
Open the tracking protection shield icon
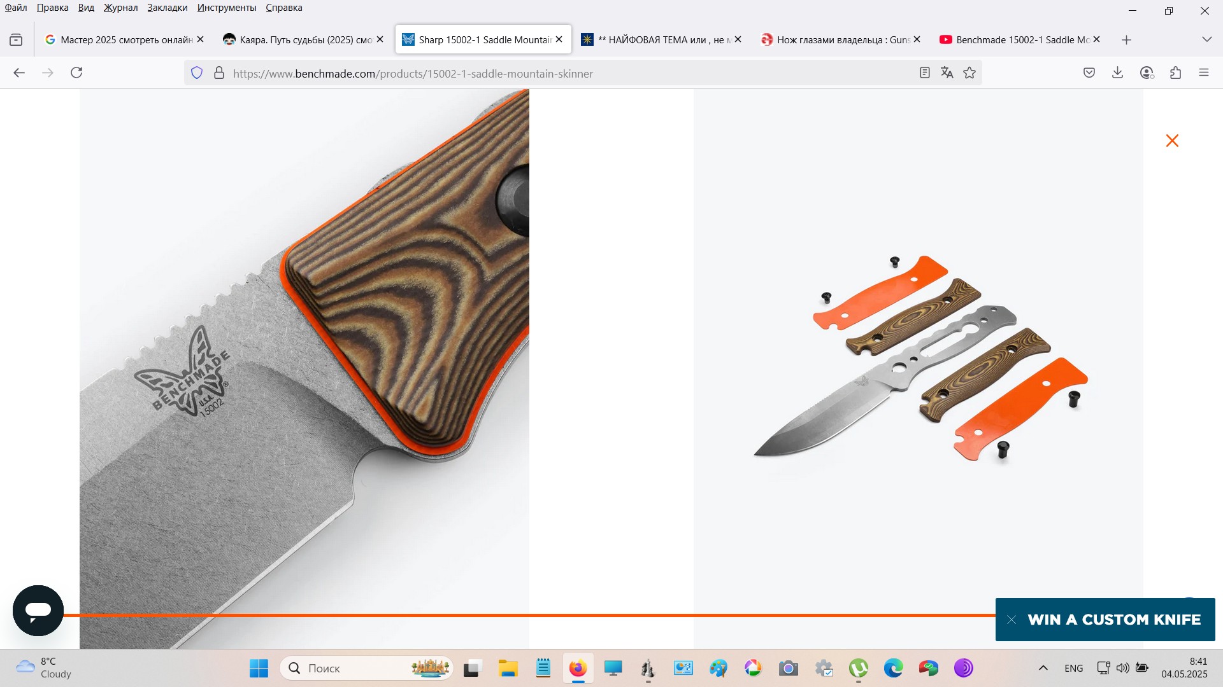coord(197,73)
